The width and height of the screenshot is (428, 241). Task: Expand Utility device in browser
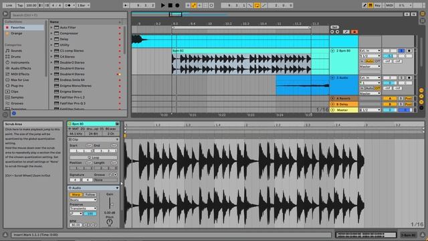51,45
